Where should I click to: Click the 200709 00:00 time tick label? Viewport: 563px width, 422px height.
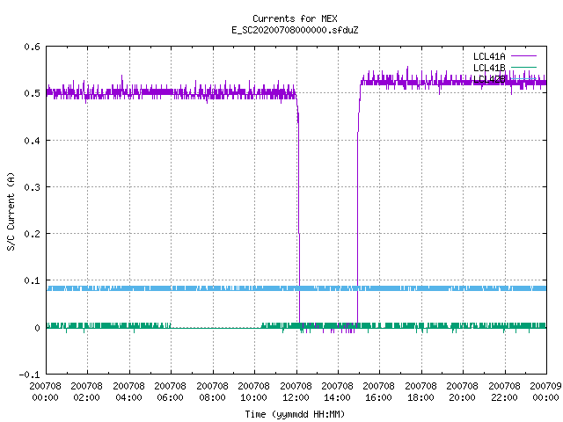[545, 392]
